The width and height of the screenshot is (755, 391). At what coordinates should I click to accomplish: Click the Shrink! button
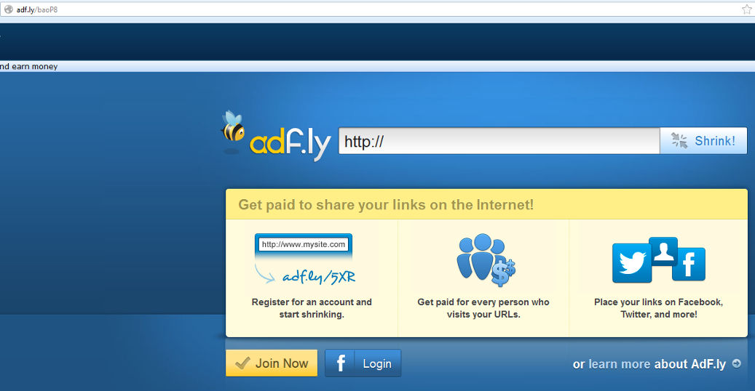[703, 141]
